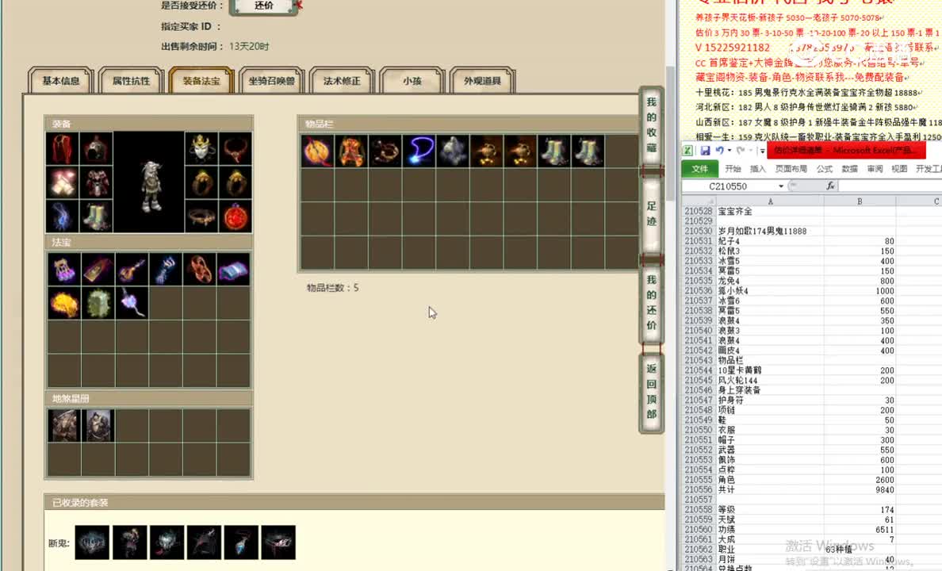Screen dimensions: 942x571
Task: Click the belt icon in equipment panel
Action: (x=201, y=217)
